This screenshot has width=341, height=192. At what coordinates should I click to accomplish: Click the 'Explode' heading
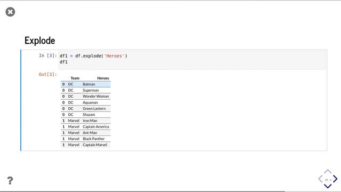40,41
